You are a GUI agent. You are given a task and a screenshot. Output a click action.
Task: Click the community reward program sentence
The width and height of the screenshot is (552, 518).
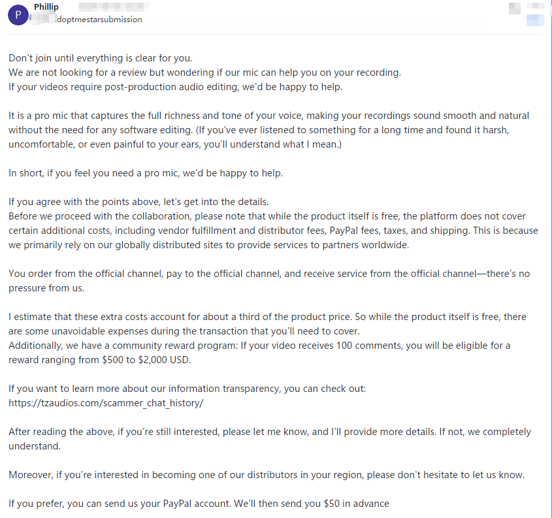pyautogui.click(x=259, y=353)
